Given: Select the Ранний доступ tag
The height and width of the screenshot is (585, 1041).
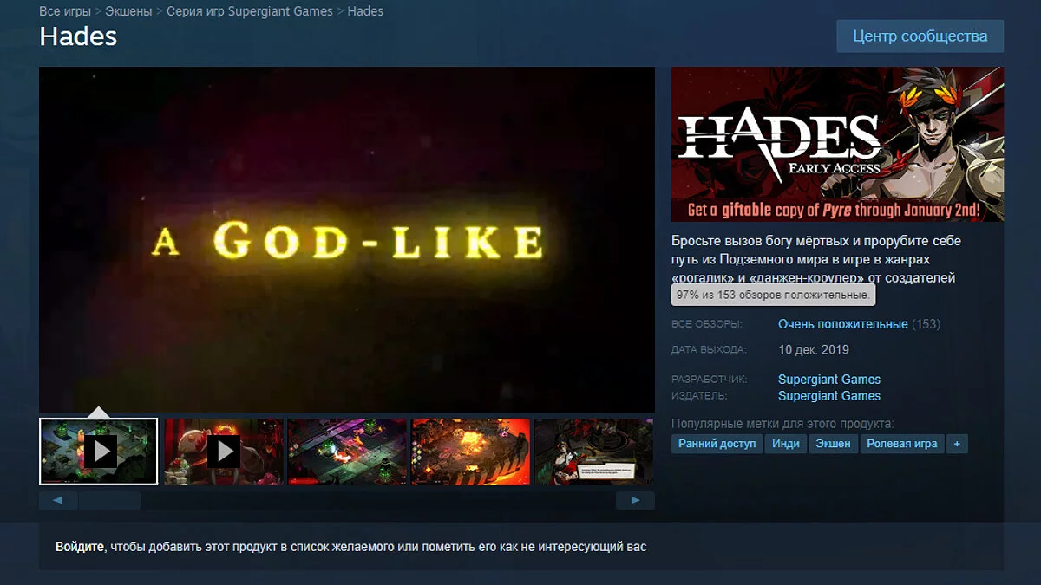Looking at the screenshot, I should click(x=717, y=443).
